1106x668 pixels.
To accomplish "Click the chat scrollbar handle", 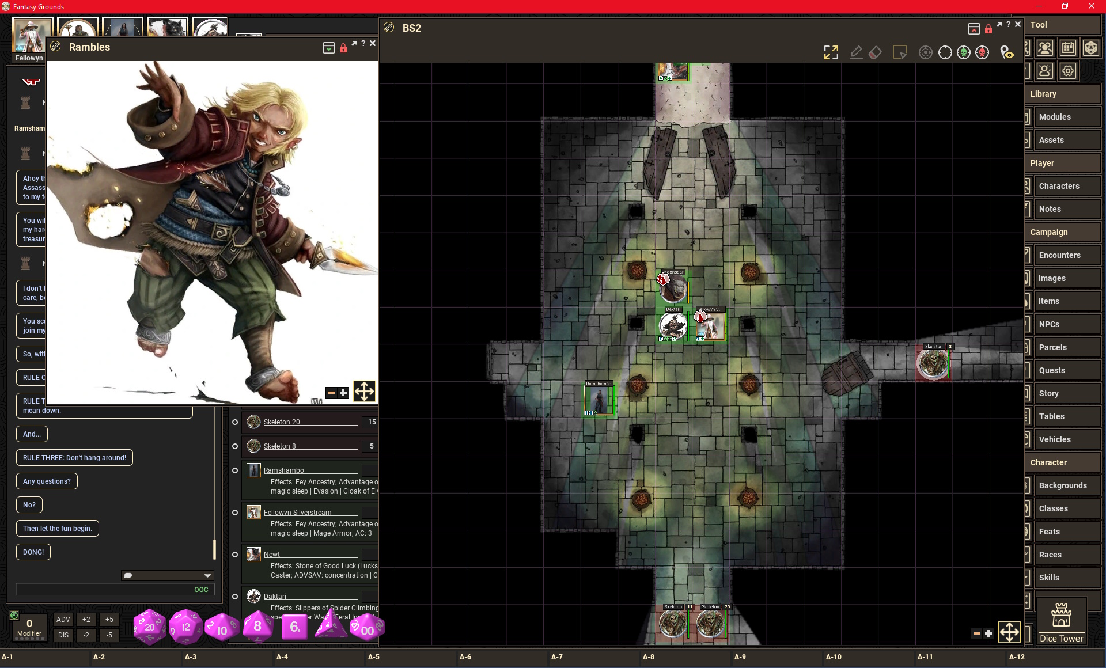I will pos(214,549).
